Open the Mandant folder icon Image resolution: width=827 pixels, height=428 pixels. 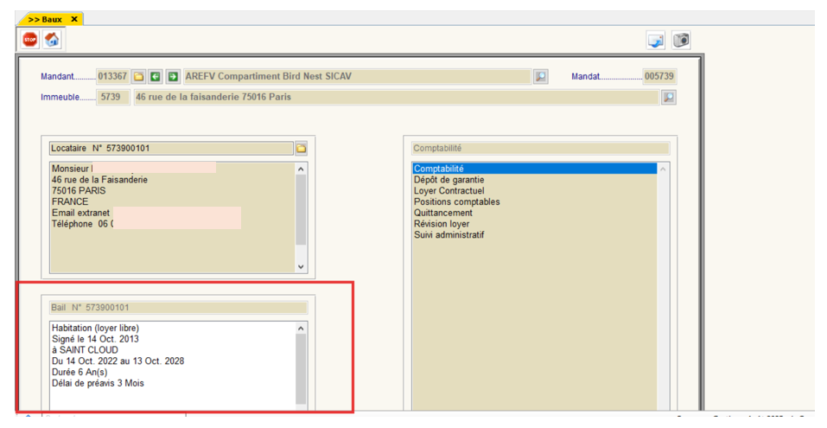(138, 77)
